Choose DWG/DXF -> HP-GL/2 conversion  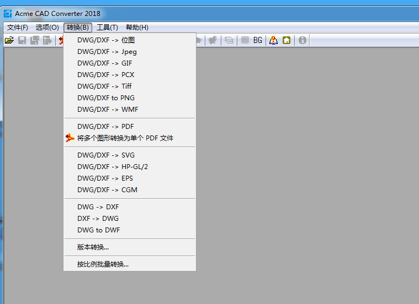[130, 167]
